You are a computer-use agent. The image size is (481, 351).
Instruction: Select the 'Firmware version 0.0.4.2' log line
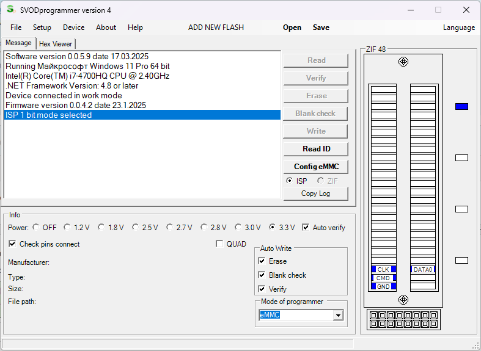click(142, 105)
